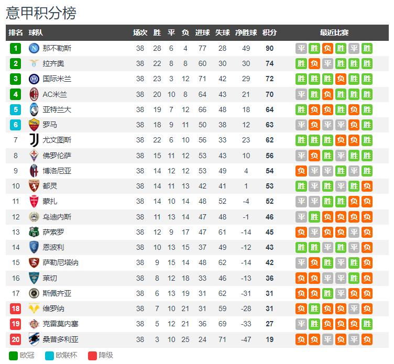Screen dimensions: 394x364
Task: Click Napoli's most recent 胜 result badge
Action: pos(367,48)
